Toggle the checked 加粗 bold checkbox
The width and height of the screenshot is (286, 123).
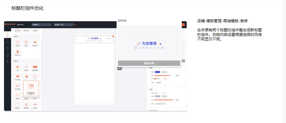tap(155, 79)
